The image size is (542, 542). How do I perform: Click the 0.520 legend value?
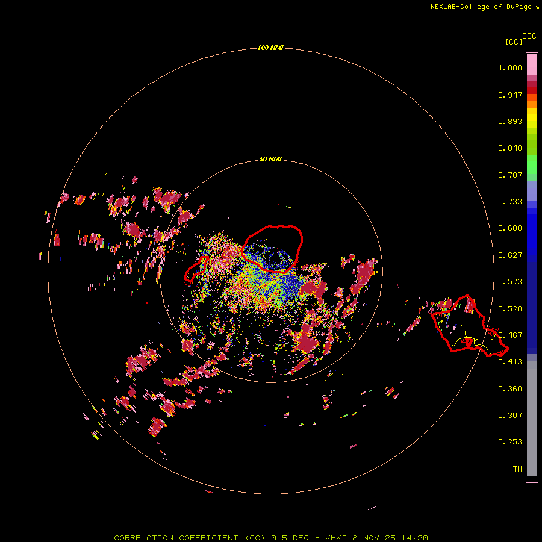click(510, 309)
